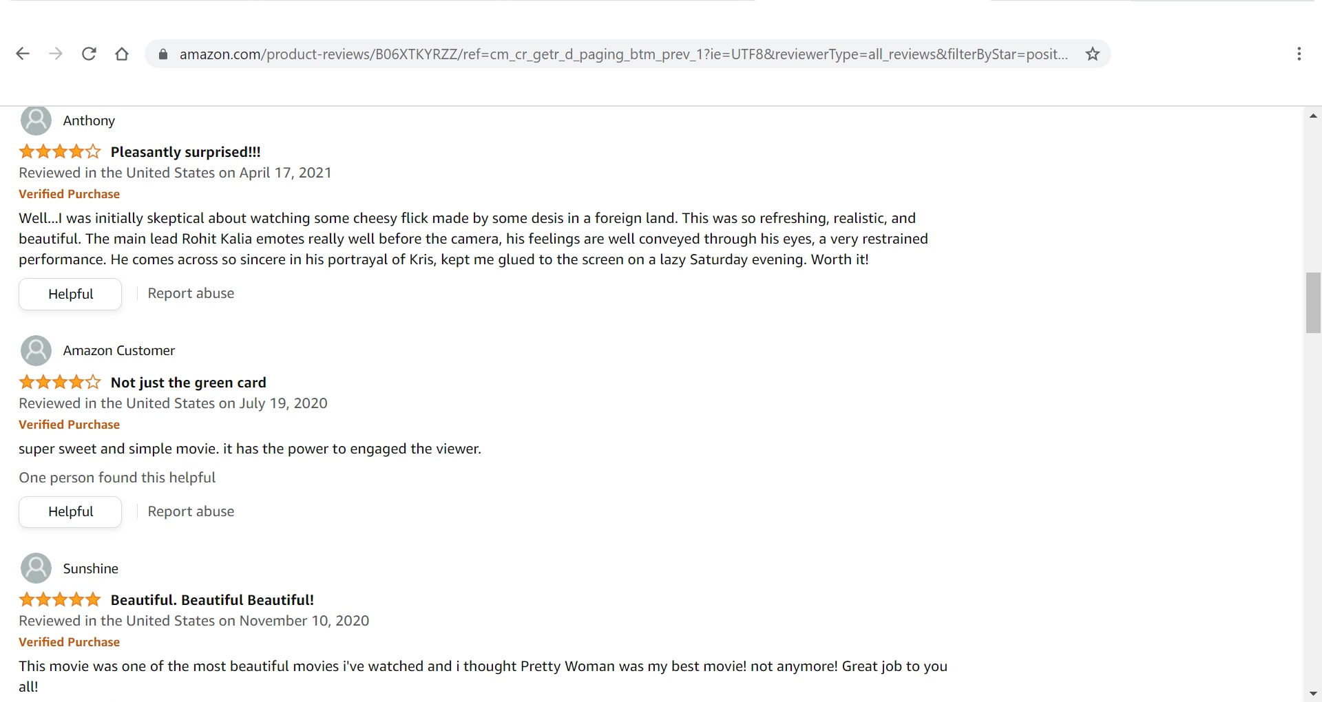This screenshot has height=702, width=1322.
Task: Mark the green card review as Helpful
Action: (x=70, y=511)
